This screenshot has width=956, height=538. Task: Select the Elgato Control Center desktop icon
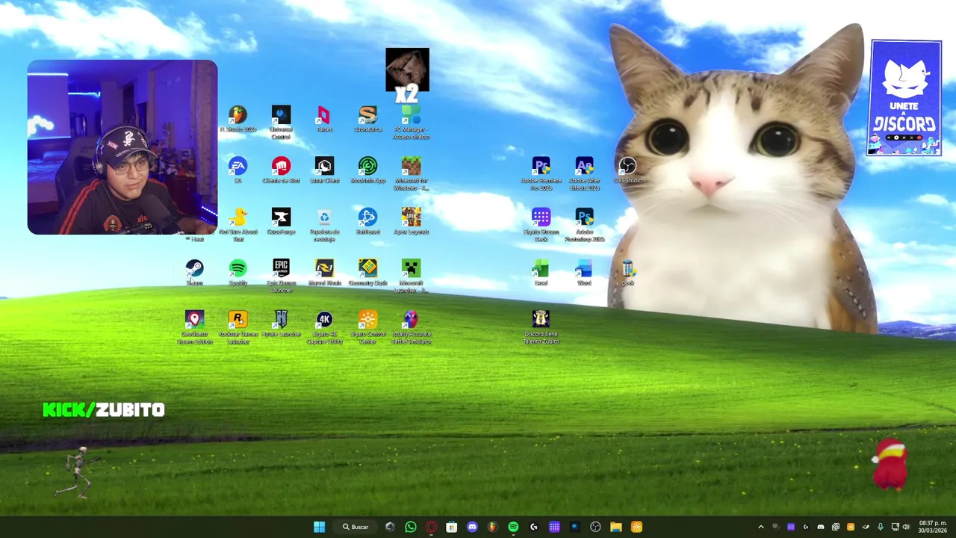point(367,327)
